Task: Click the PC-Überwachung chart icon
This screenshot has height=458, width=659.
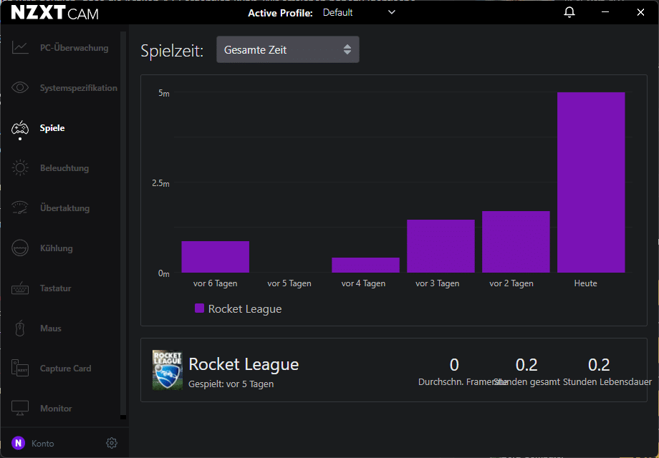Action: click(x=20, y=48)
